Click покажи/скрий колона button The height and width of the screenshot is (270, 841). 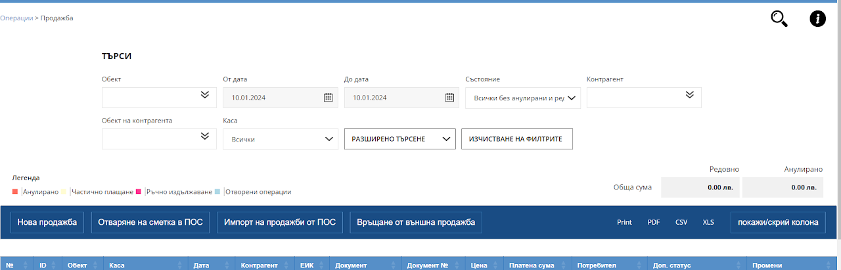click(778, 222)
